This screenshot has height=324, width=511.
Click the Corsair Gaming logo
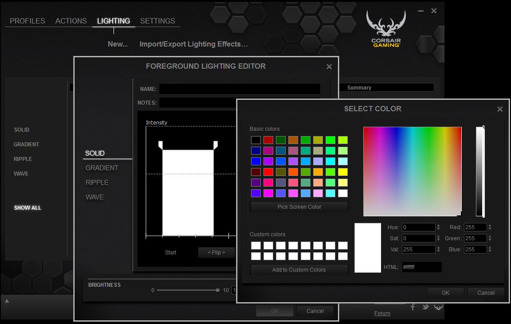coord(386,29)
